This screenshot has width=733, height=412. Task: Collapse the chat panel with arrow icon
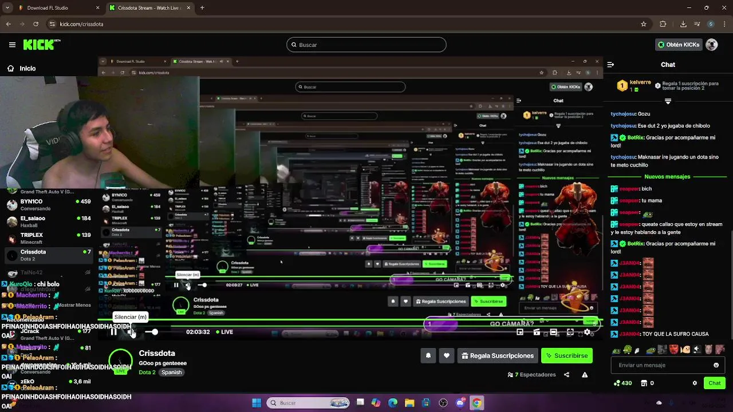[x=610, y=65]
